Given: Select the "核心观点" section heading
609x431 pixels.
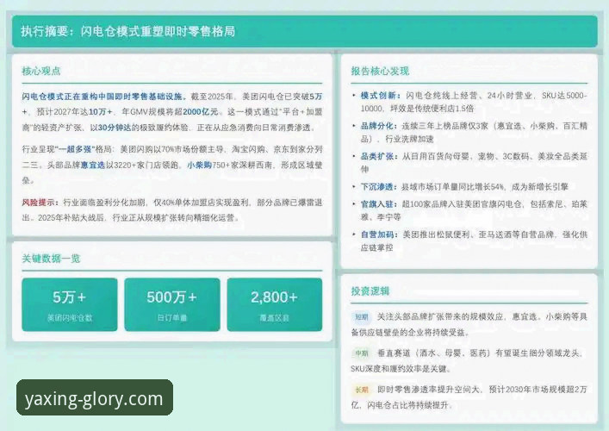Looking at the screenshot, I should [x=41, y=72].
